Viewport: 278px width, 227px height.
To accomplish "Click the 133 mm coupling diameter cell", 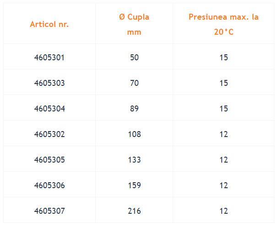I will (x=134, y=160).
